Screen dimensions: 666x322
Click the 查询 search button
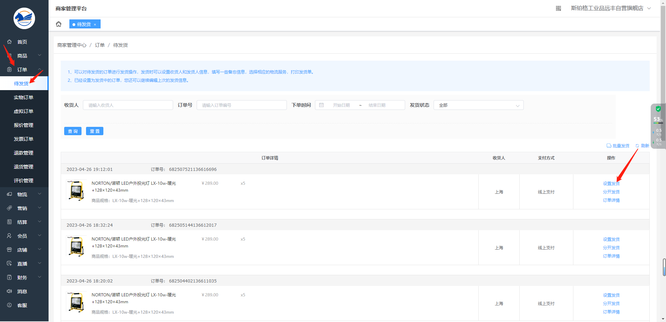pos(73,131)
